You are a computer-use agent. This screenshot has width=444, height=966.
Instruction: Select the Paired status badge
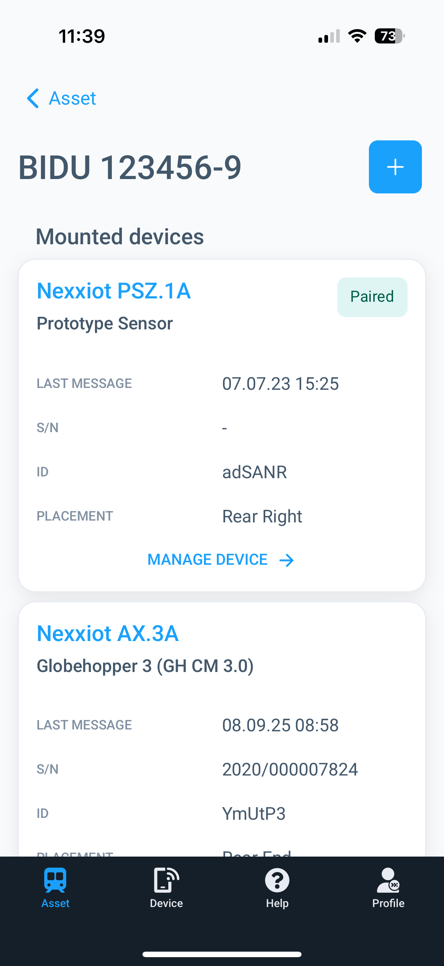pyautogui.click(x=372, y=297)
